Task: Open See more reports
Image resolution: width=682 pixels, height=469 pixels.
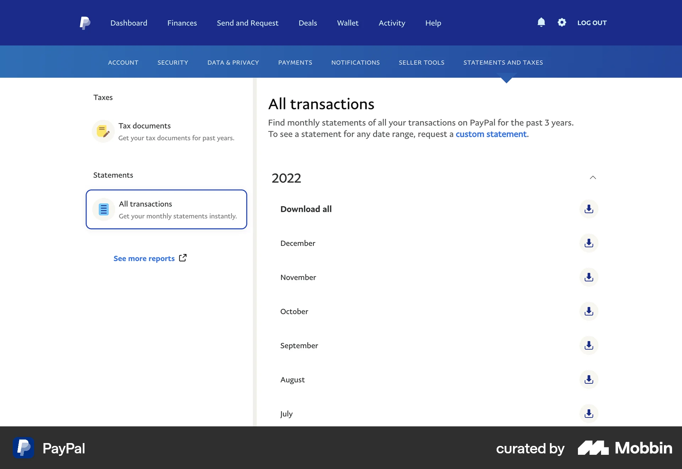Action: tap(144, 258)
